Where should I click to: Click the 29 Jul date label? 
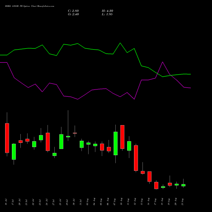(x=67, y=202)
